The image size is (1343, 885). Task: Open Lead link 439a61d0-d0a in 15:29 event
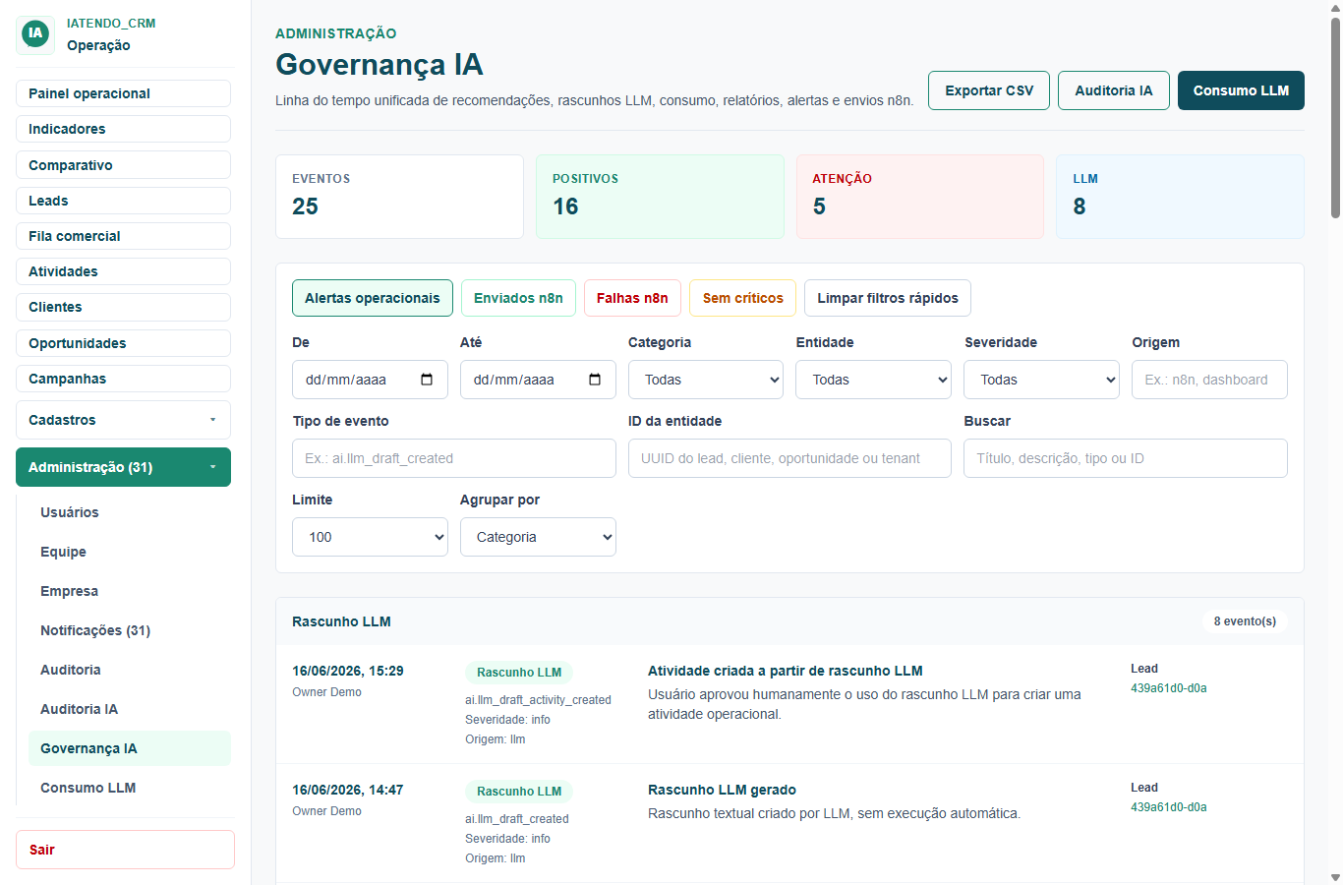tap(1169, 688)
